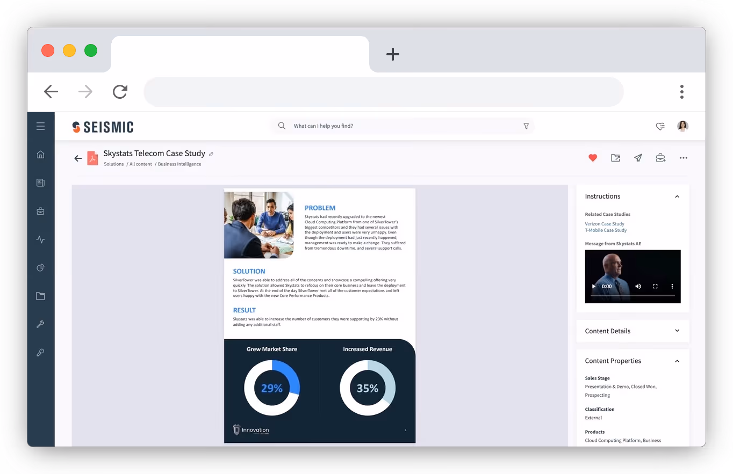Click the Related Case Studies label
This screenshot has width=733, height=474.
[608, 214]
